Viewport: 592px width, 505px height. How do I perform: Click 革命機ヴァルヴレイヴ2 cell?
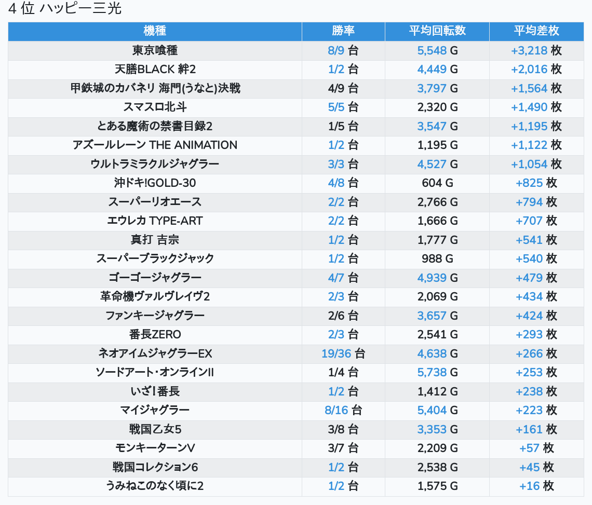pos(155,297)
